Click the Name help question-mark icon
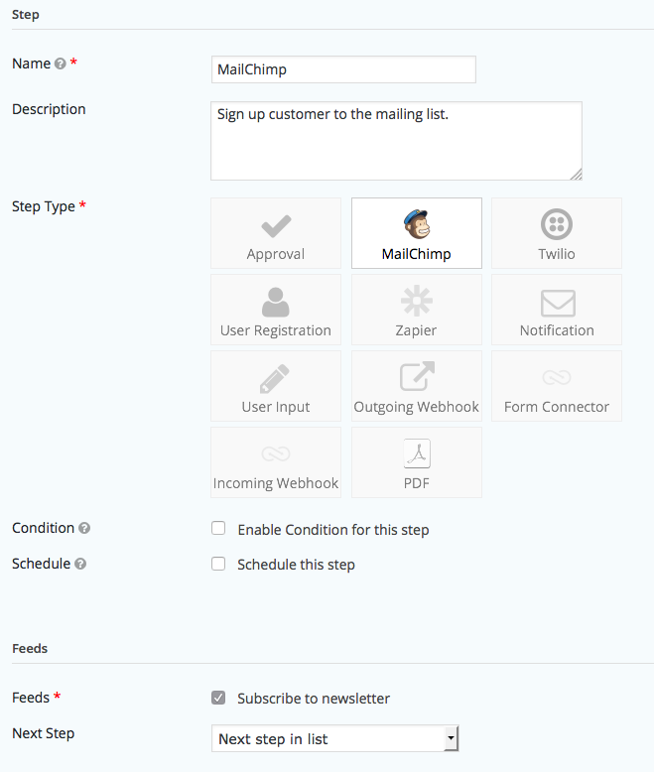 click(61, 64)
